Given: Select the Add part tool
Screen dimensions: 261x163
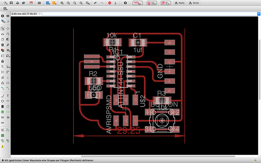Looking at the screenshot, I should 3,50.
